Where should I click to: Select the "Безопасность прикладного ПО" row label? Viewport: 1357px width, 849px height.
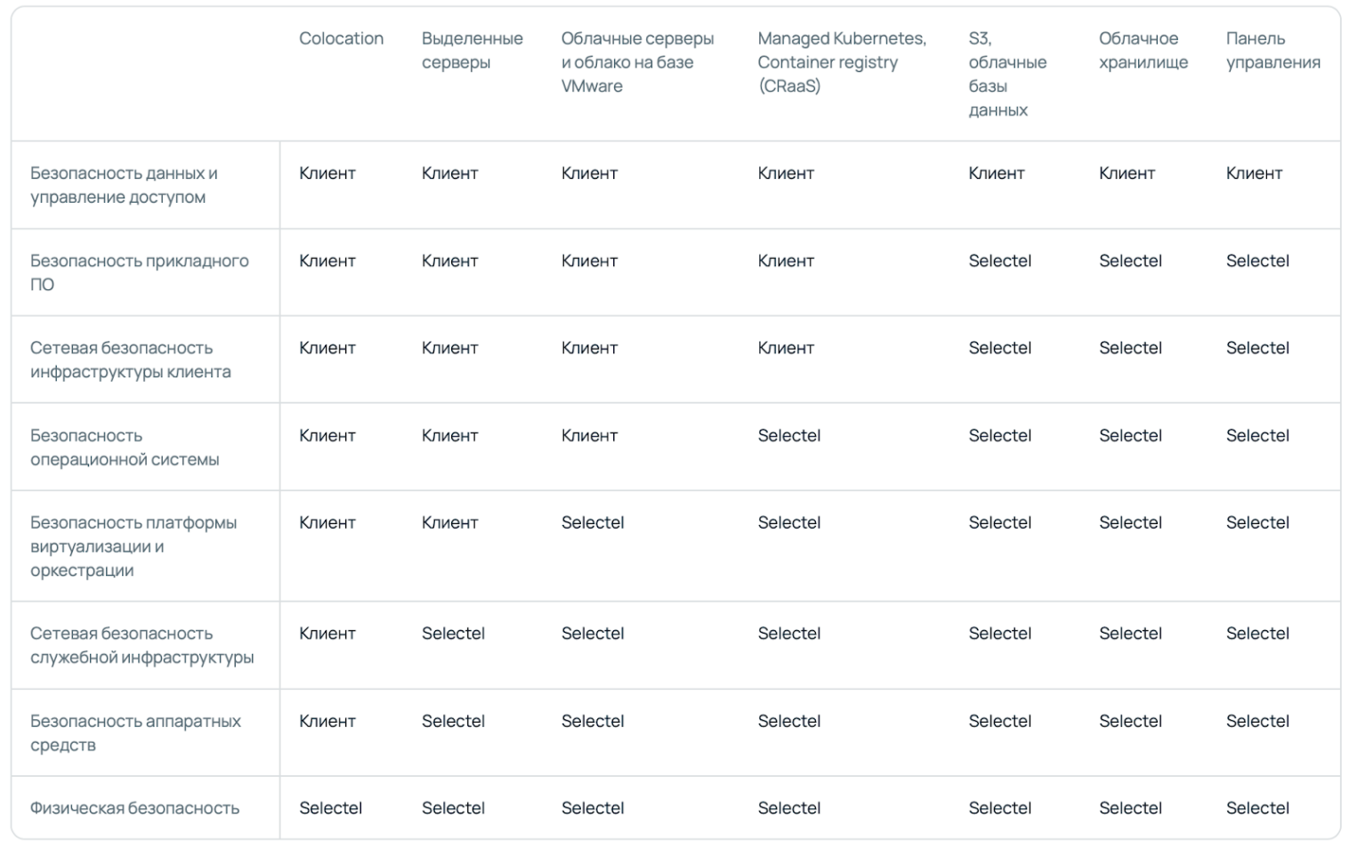pyautogui.click(x=139, y=272)
